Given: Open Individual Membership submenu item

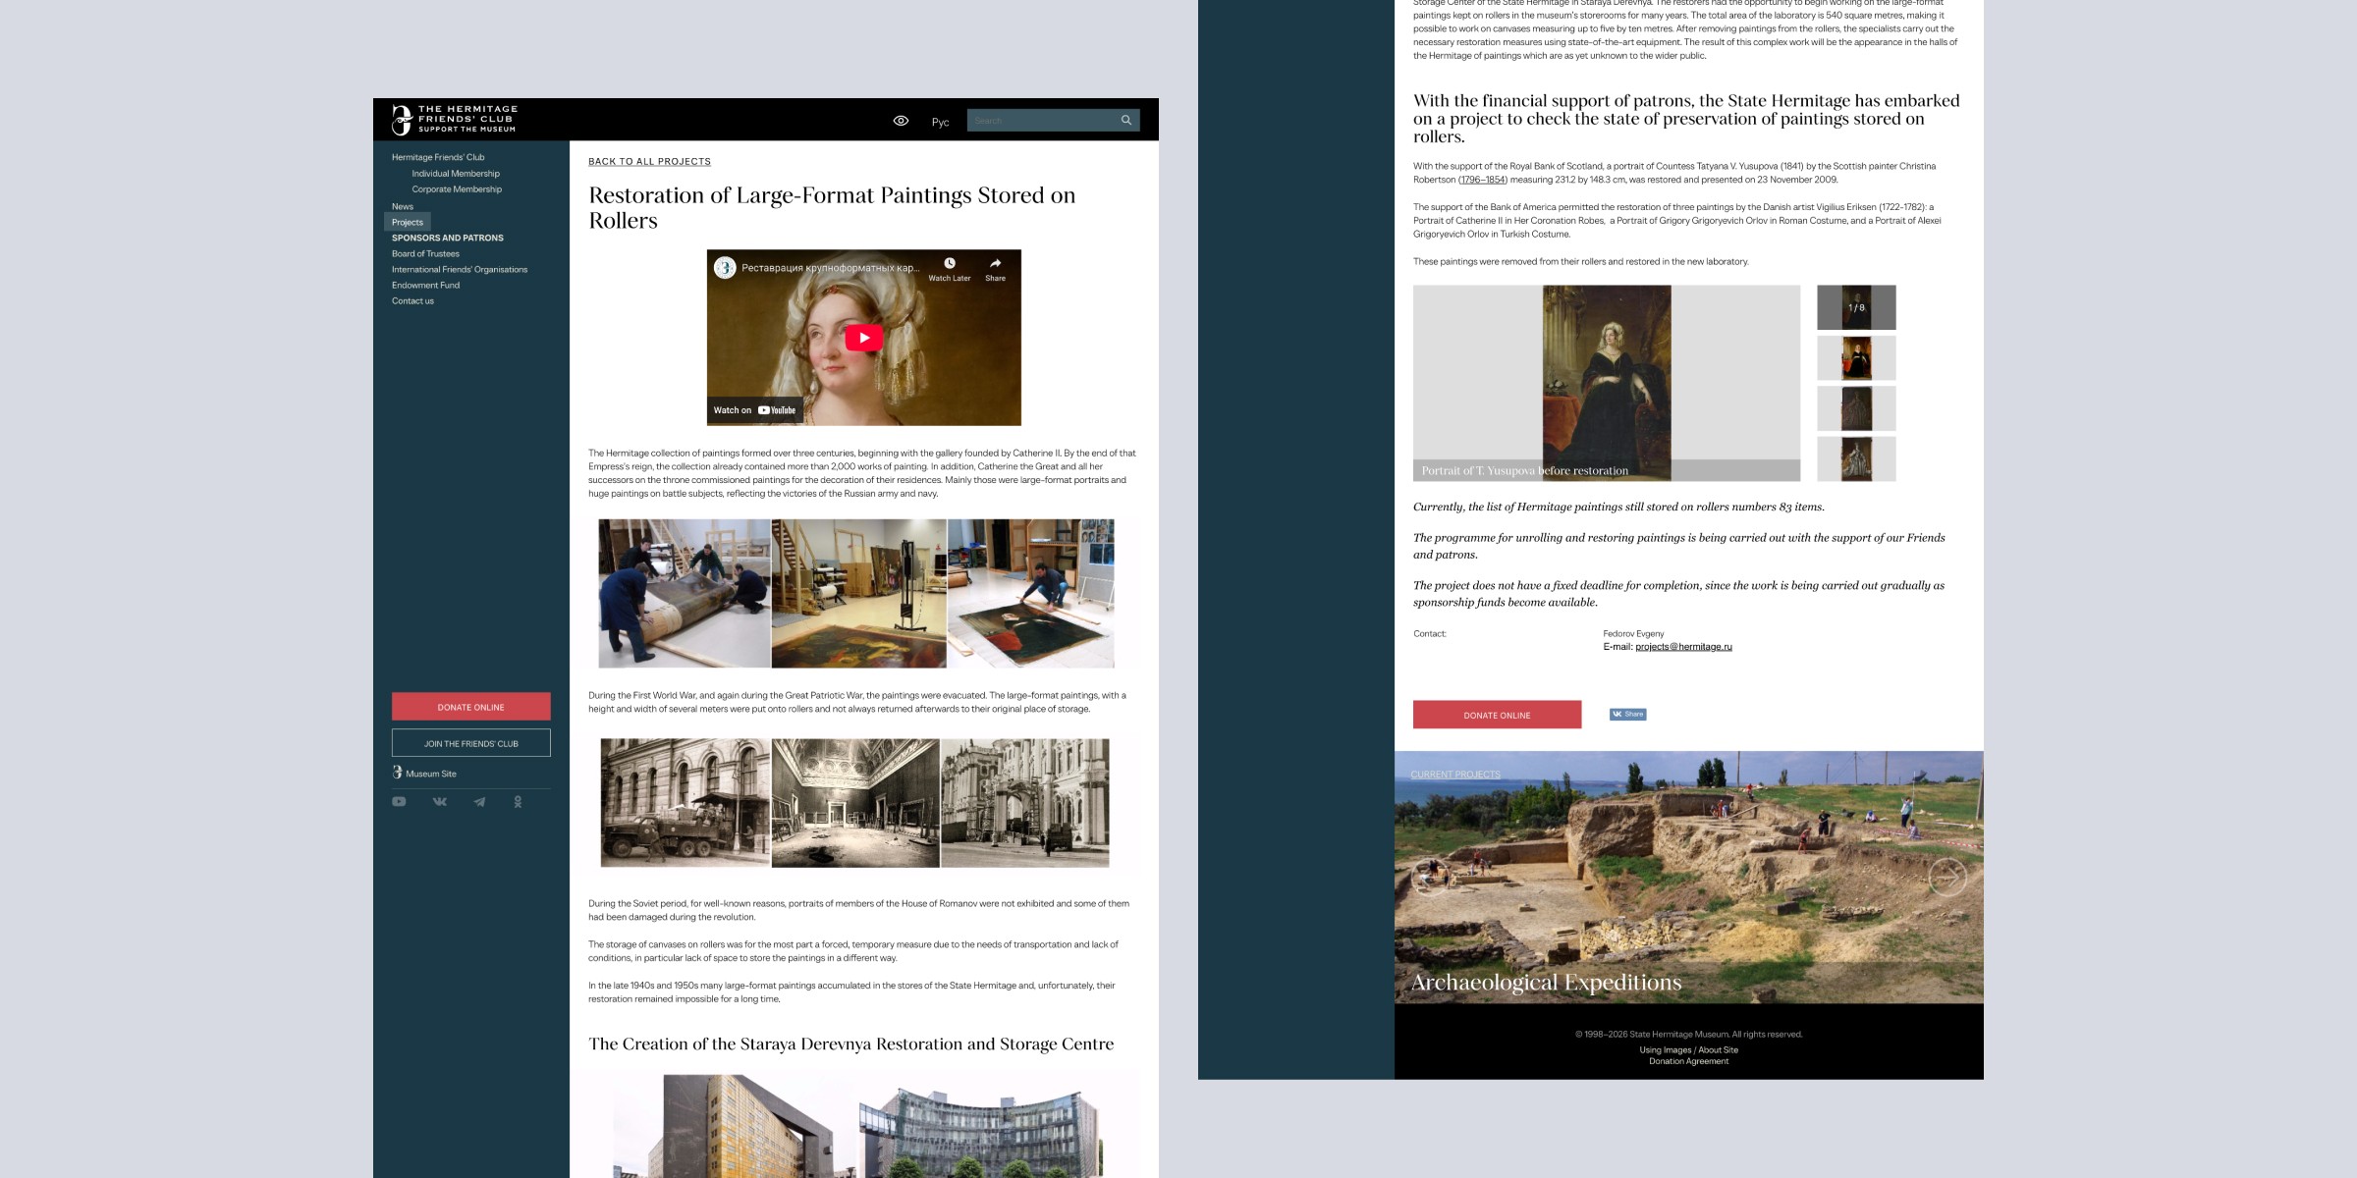Looking at the screenshot, I should [456, 174].
